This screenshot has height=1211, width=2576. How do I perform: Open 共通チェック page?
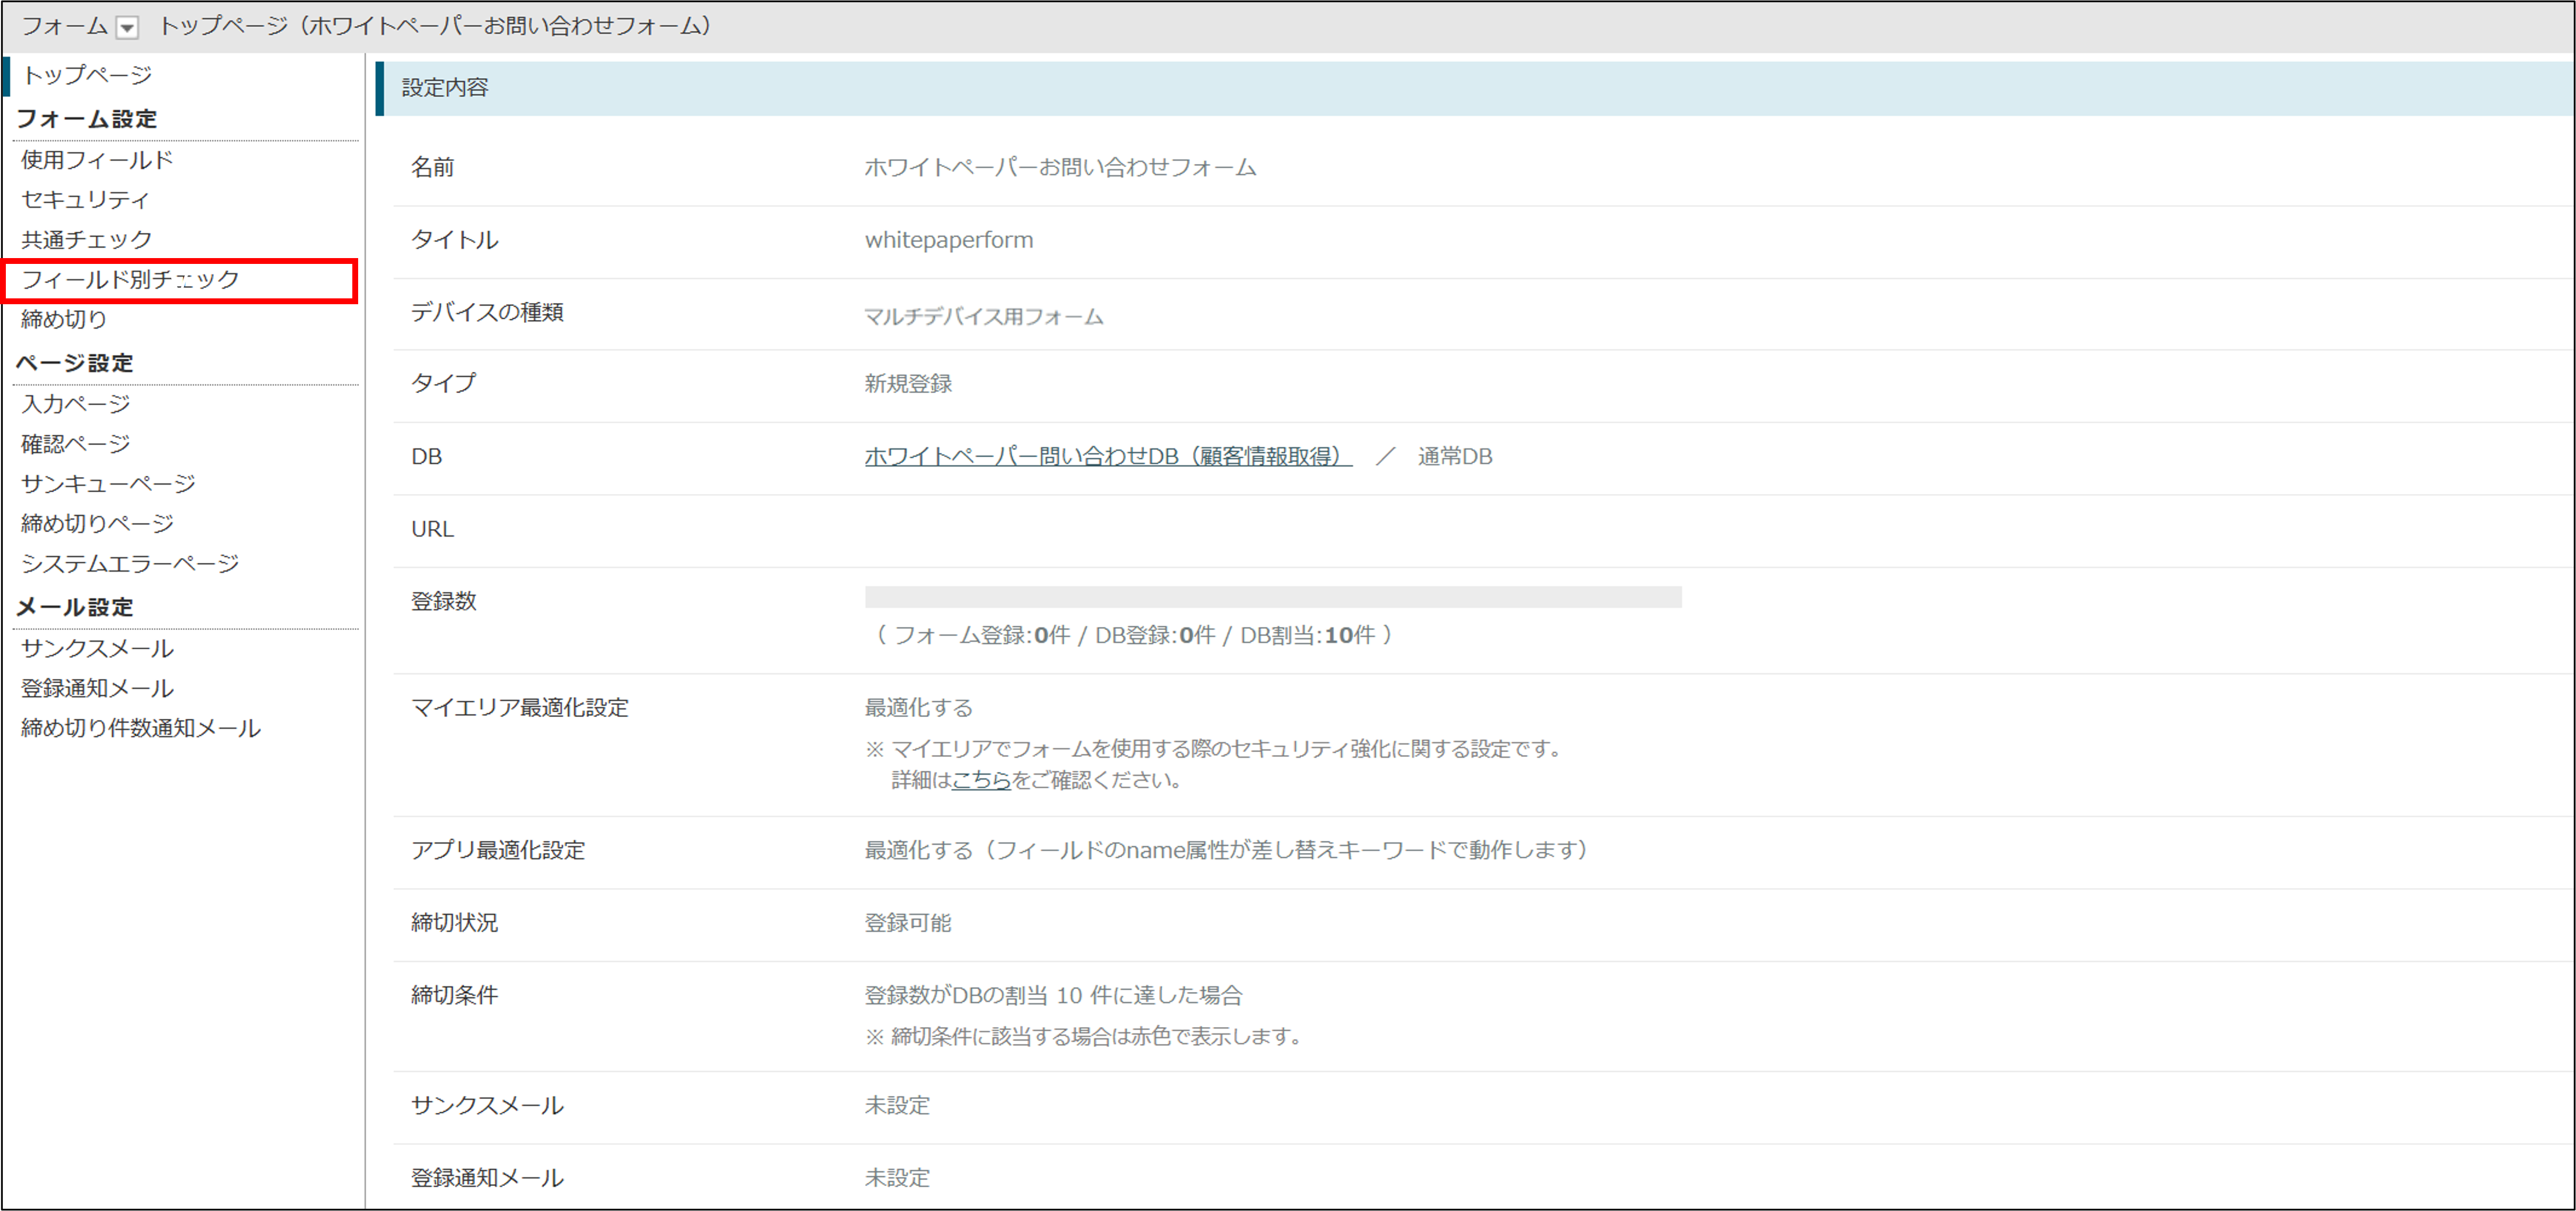tap(87, 240)
